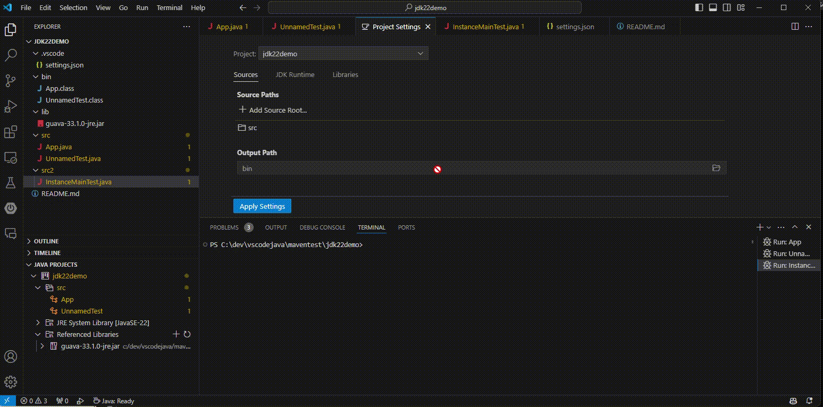
Task: Browse for output path folder
Action: 716,168
